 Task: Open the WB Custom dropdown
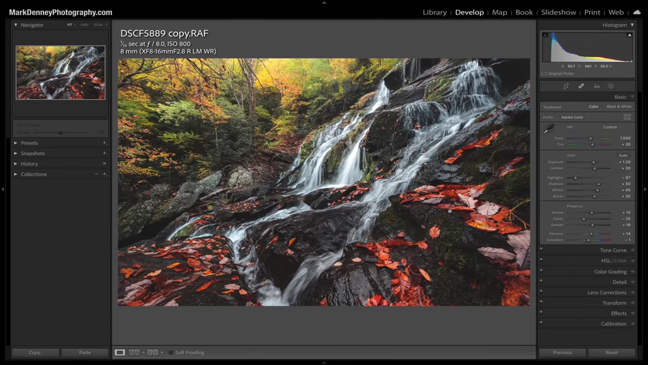click(x=612, y=127)
